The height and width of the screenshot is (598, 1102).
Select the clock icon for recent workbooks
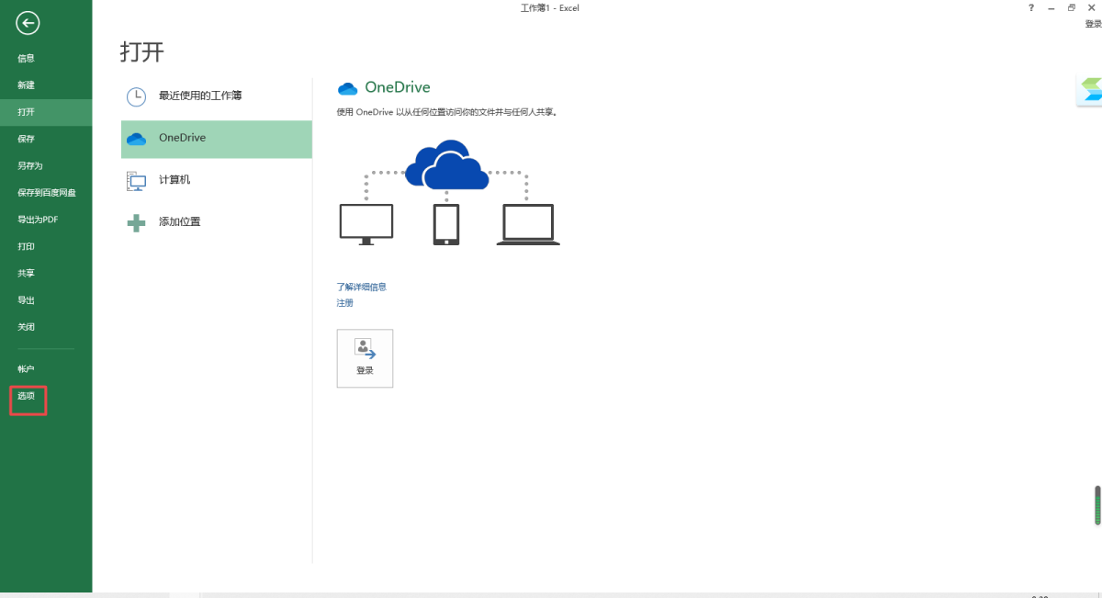(136, 96)
